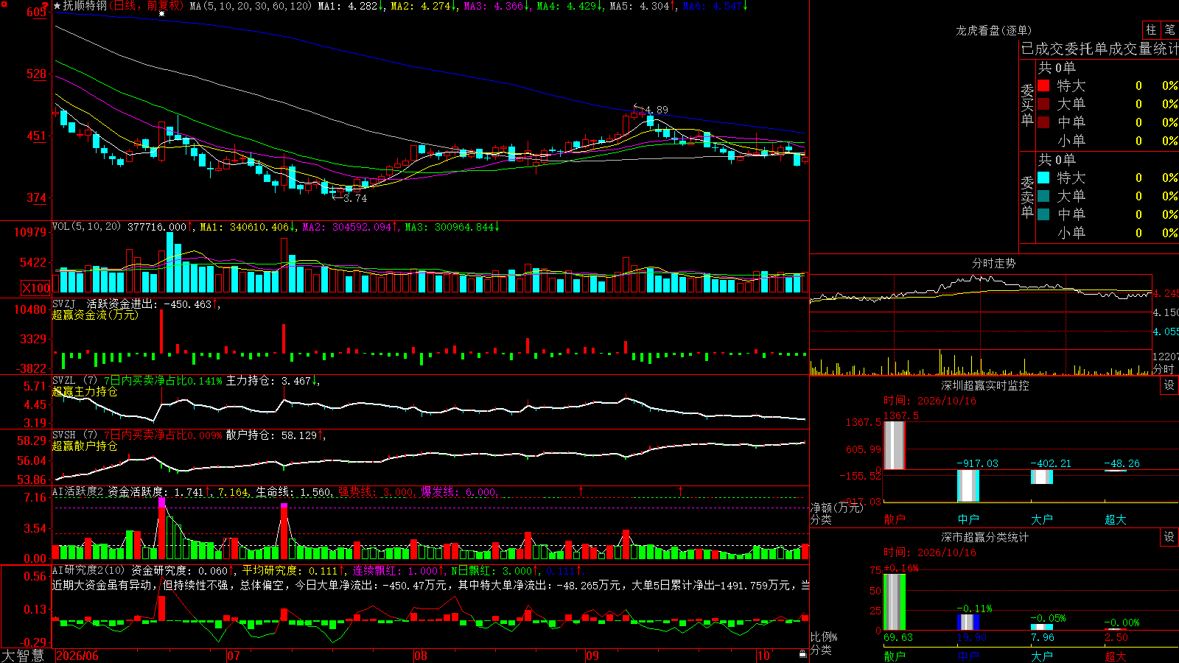
Task: Click the 4.89 high price annotation
Action: point(656,110)
